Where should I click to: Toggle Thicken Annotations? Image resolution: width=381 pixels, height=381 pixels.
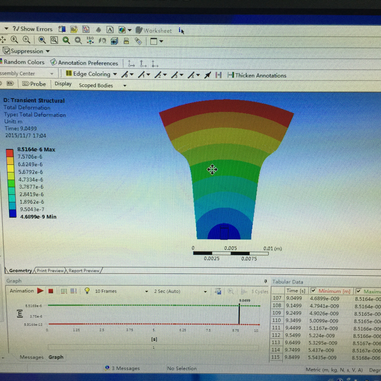coord(257,75)
